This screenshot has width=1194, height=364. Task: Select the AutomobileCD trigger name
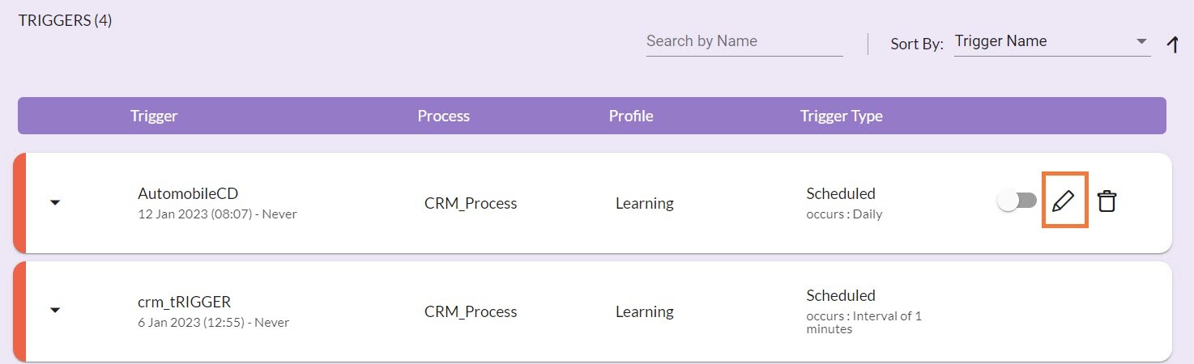[x=188, y=193]
